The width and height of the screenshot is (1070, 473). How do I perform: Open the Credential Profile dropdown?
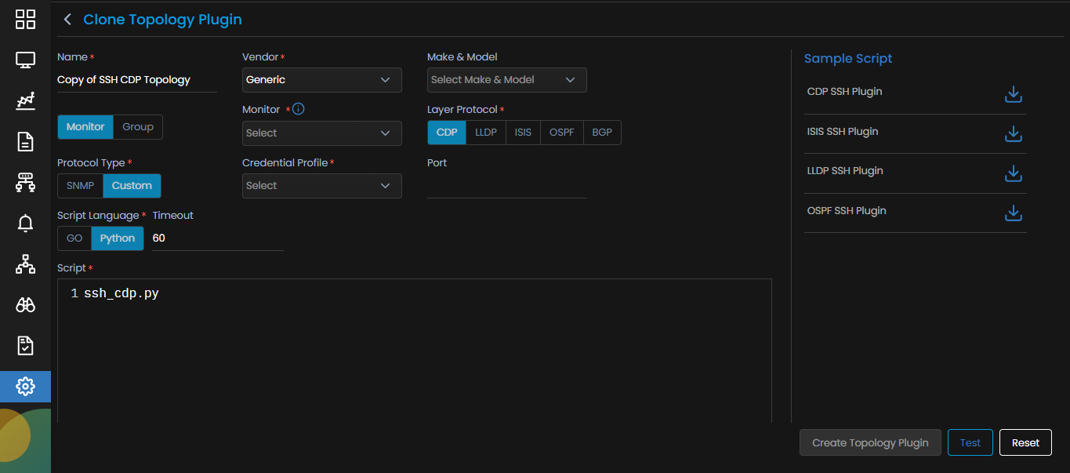tap(321, 186)
